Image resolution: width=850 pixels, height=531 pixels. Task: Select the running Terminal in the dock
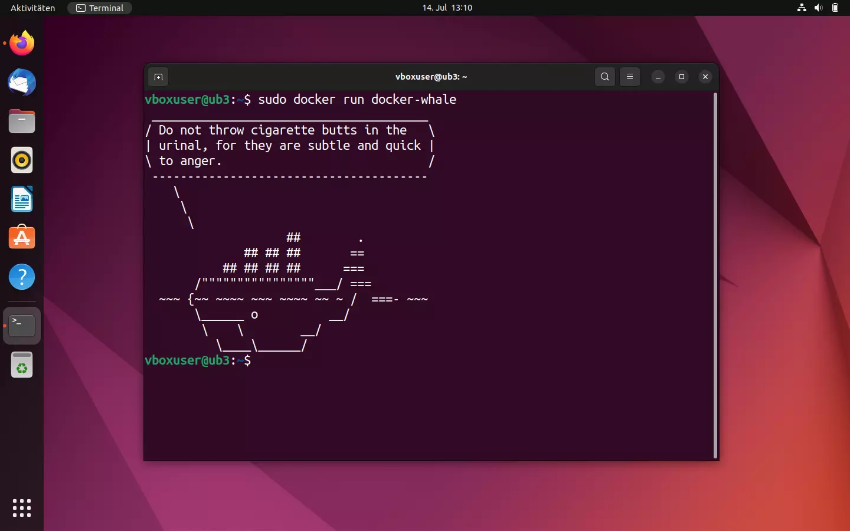pos(21,325)
